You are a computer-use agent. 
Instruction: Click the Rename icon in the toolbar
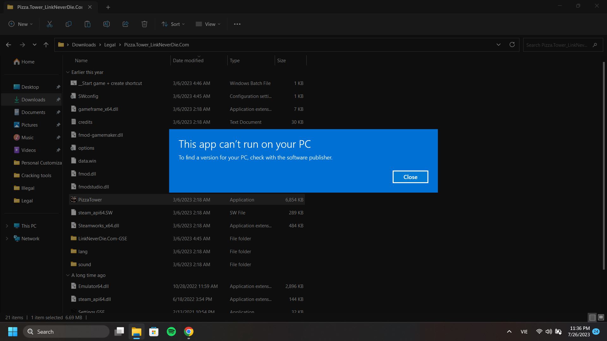point(107,24)
